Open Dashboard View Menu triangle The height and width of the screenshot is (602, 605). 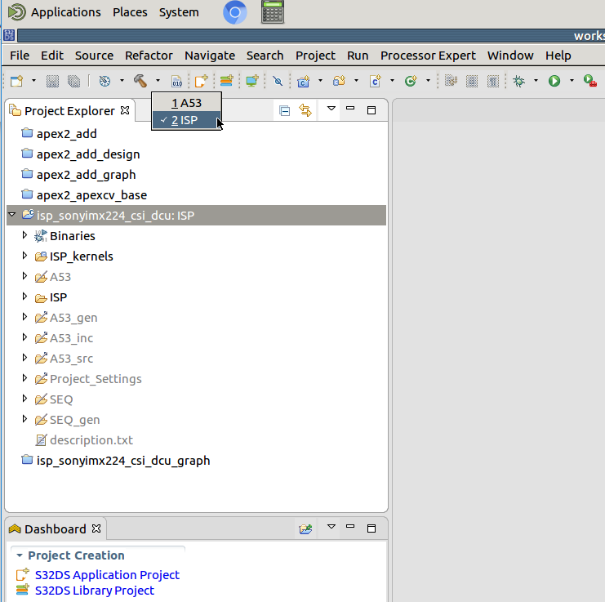331,527
